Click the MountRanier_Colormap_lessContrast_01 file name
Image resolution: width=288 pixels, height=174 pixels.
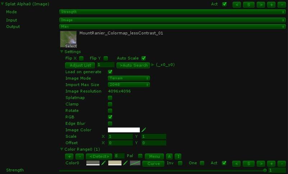click(121, 33)
